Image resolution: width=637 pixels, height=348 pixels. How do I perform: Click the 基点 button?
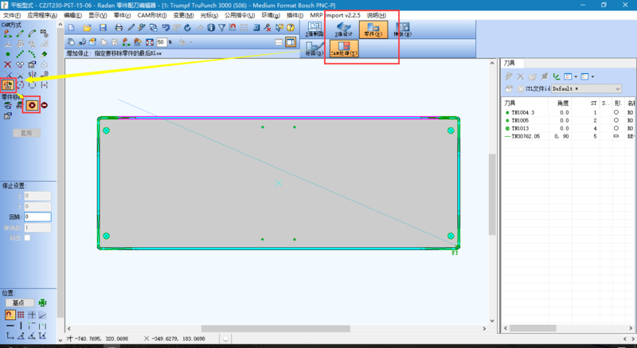(18, 303)
